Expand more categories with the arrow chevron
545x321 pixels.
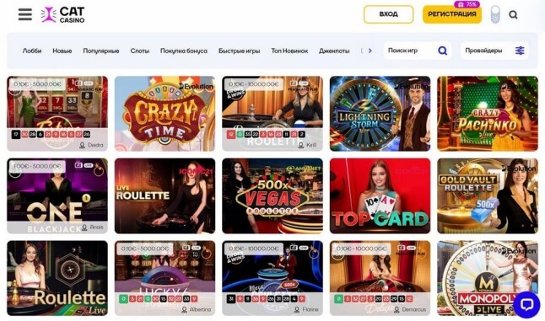click(370, 51)
